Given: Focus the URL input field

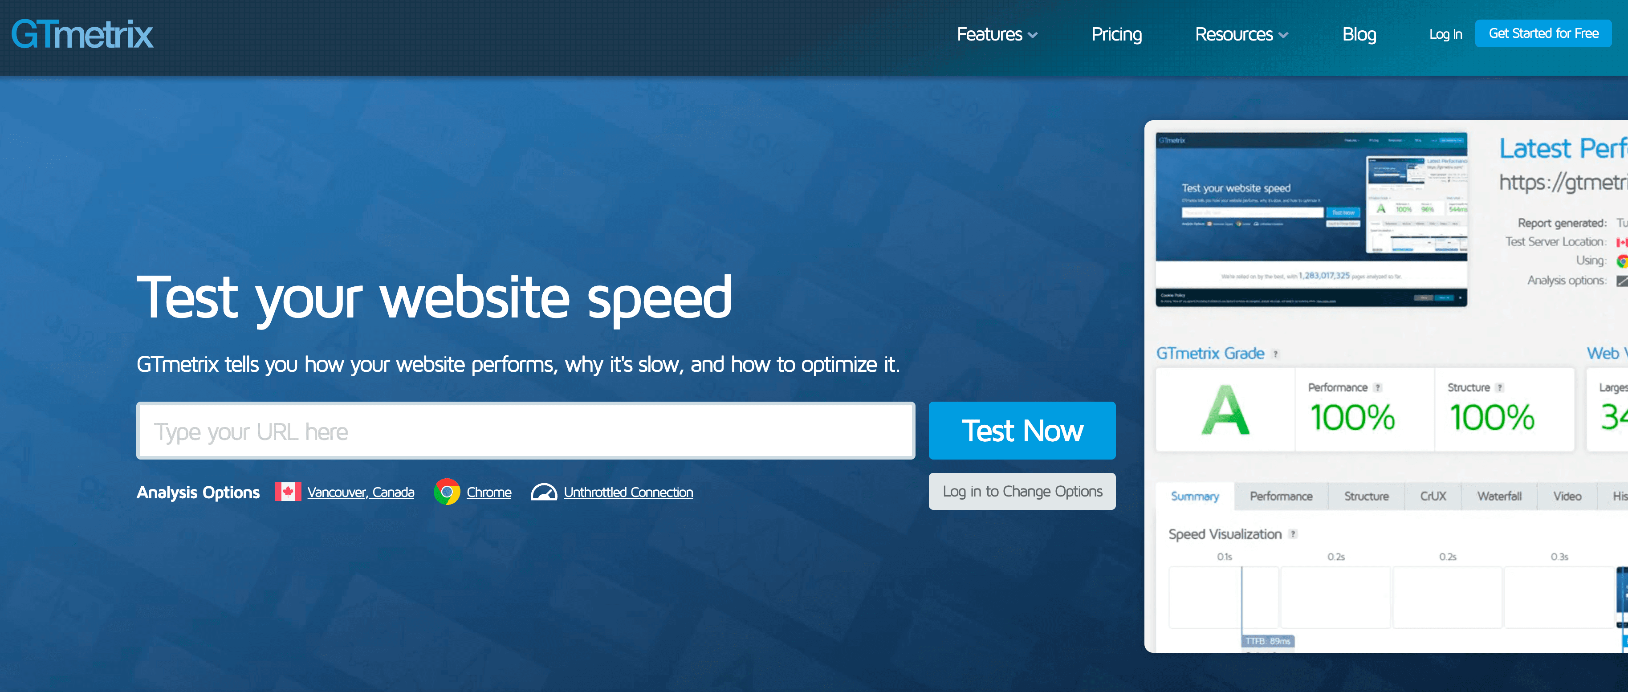Looking at the screenshot, I should coord(525,431).
